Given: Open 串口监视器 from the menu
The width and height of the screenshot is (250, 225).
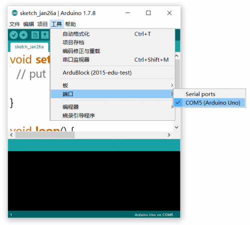Looking at the screenshot, I should (x=113, y=60).
